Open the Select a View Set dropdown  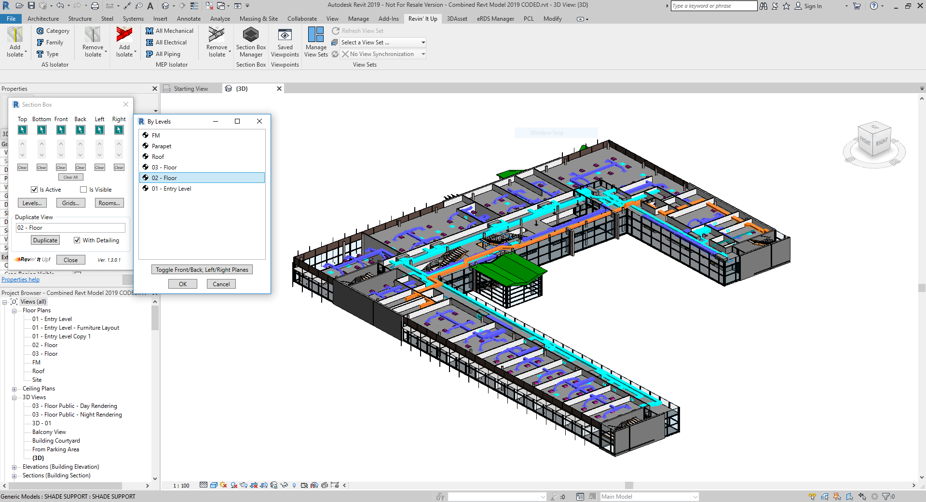tap(383, 42)
